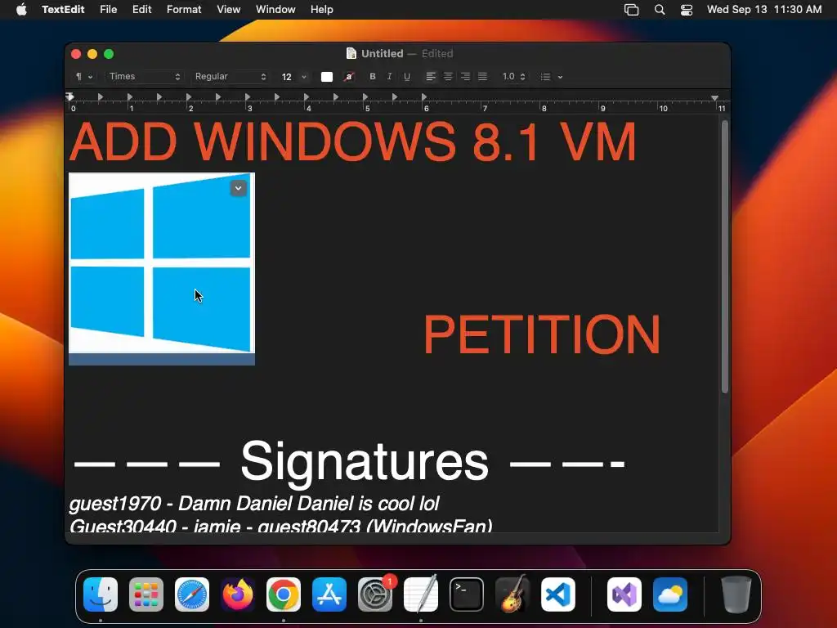Open the Regular typeface dropdown
This screenshot has height=628, width=837.
[x=230, y=77]
